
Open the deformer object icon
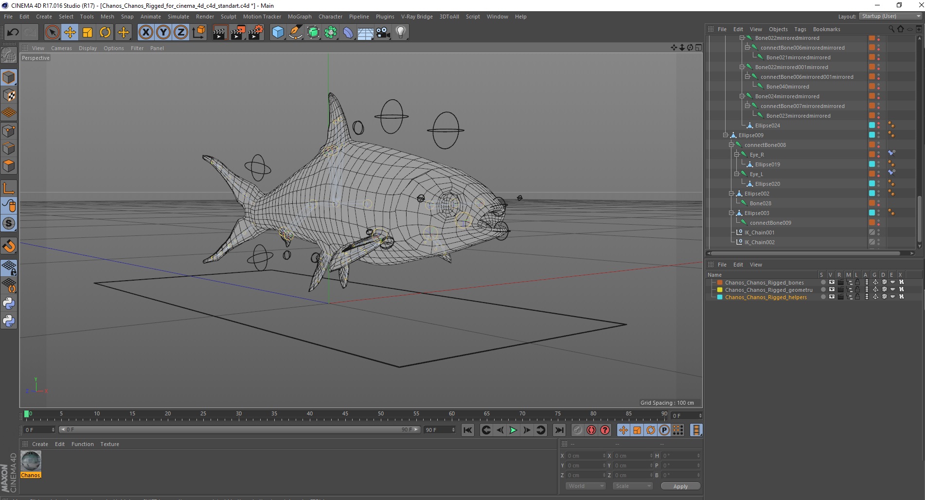point(348,33)
